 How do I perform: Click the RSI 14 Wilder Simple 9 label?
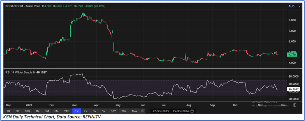20,72
